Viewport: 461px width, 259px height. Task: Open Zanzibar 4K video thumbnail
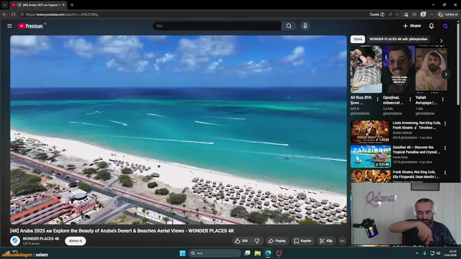tap(371, 156)
